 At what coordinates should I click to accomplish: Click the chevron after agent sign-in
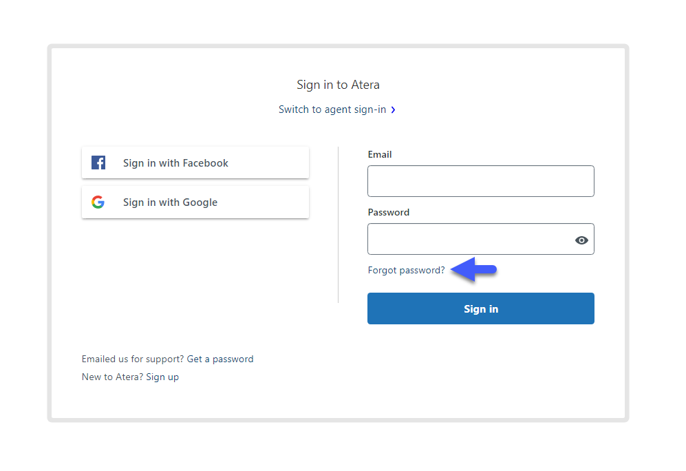(393, 110)
